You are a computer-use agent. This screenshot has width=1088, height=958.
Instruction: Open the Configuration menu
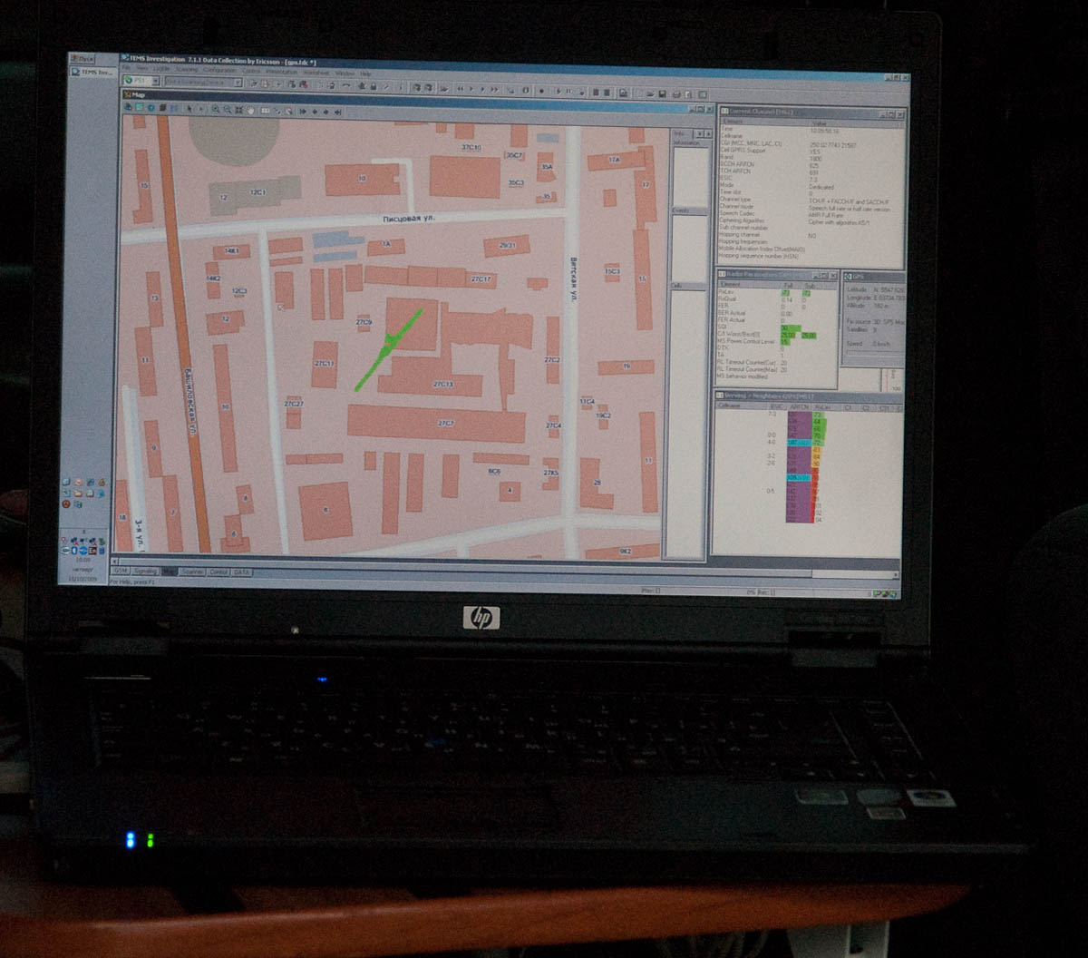click(x=219, y=69)
